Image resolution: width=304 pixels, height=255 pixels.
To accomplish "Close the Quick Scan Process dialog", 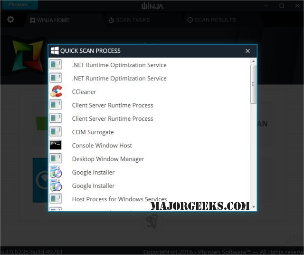I will pos(247,51).
